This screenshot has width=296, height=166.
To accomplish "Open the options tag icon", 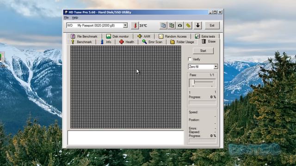I will click(x=188, y=25).
